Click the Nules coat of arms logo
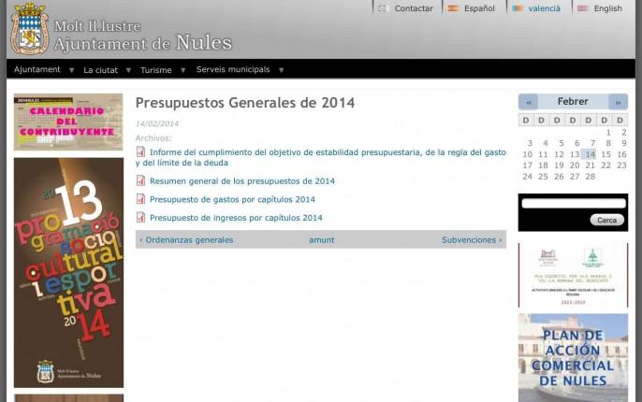The width and height of the screenshot is (642, 402). pyautogui.click(x=29, y=29)
